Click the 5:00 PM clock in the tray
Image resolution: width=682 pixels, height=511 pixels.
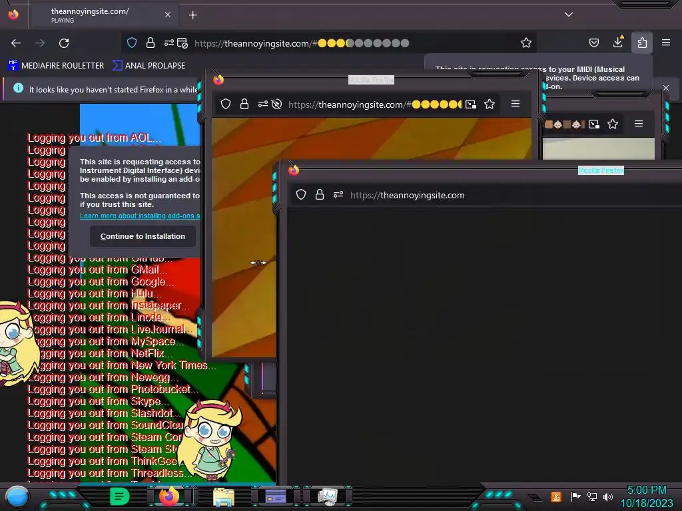pyautogui.click(x=646, y=490)
